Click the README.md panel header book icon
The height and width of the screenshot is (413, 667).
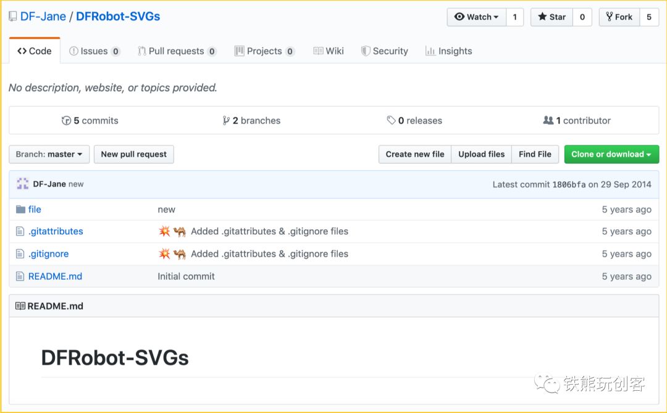(20, 306)
